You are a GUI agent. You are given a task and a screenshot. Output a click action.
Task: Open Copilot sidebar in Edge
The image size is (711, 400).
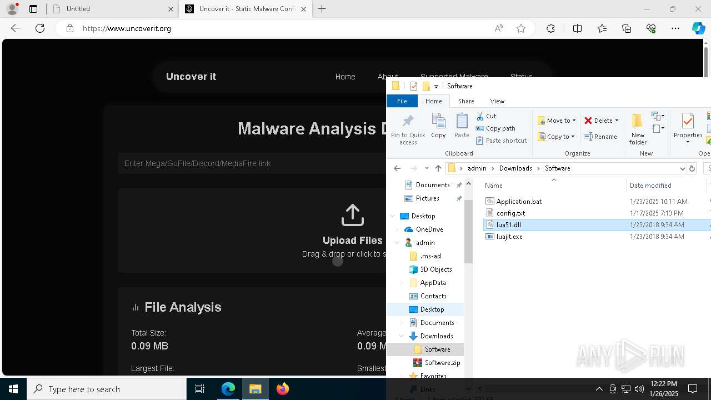(x=698, y=28)
